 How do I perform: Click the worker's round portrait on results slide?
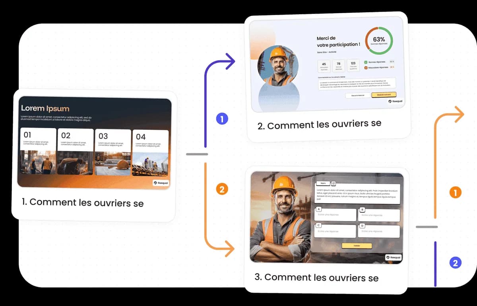(277, 66)
